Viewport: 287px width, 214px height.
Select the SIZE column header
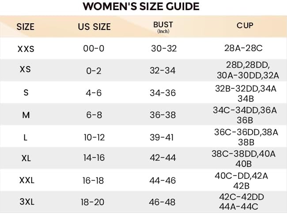(x=26, y=26)
